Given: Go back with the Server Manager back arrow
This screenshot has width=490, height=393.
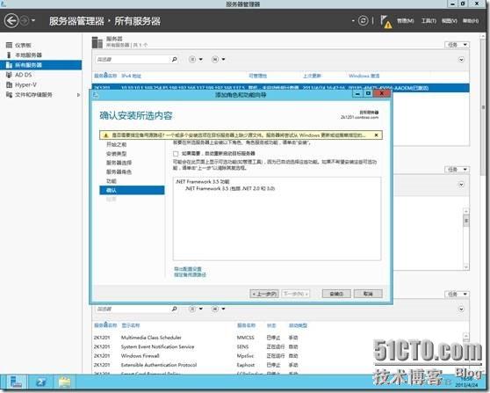Looking at the screenshot, I should tap(11, 21).
